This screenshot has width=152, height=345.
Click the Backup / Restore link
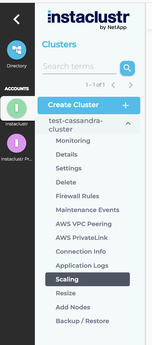(x=83, y=321)
